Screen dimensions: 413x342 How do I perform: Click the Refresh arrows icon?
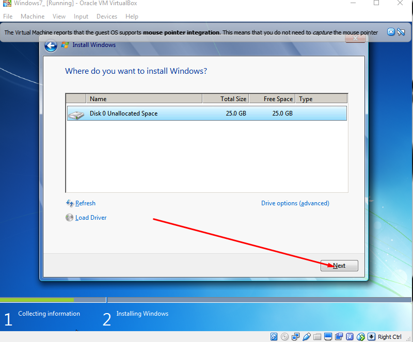pyautogui.click(x=70, y=203)
